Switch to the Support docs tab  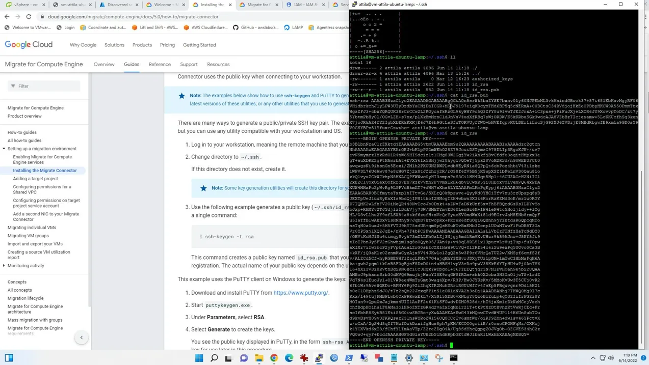189,65
